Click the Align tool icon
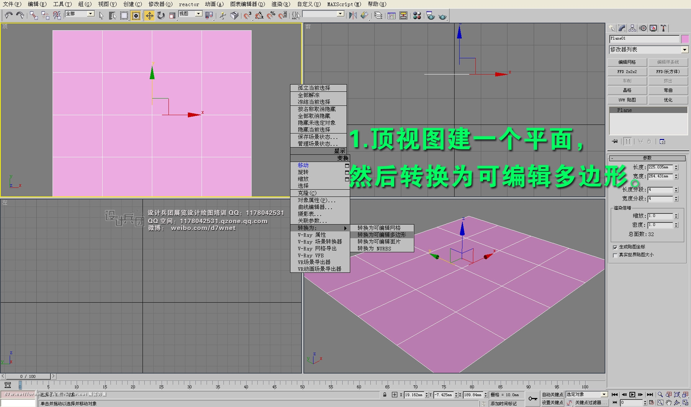 click(x=365, y=15)
